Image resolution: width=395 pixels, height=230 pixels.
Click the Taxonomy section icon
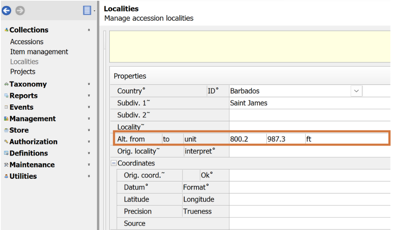[x=6, y=84]
